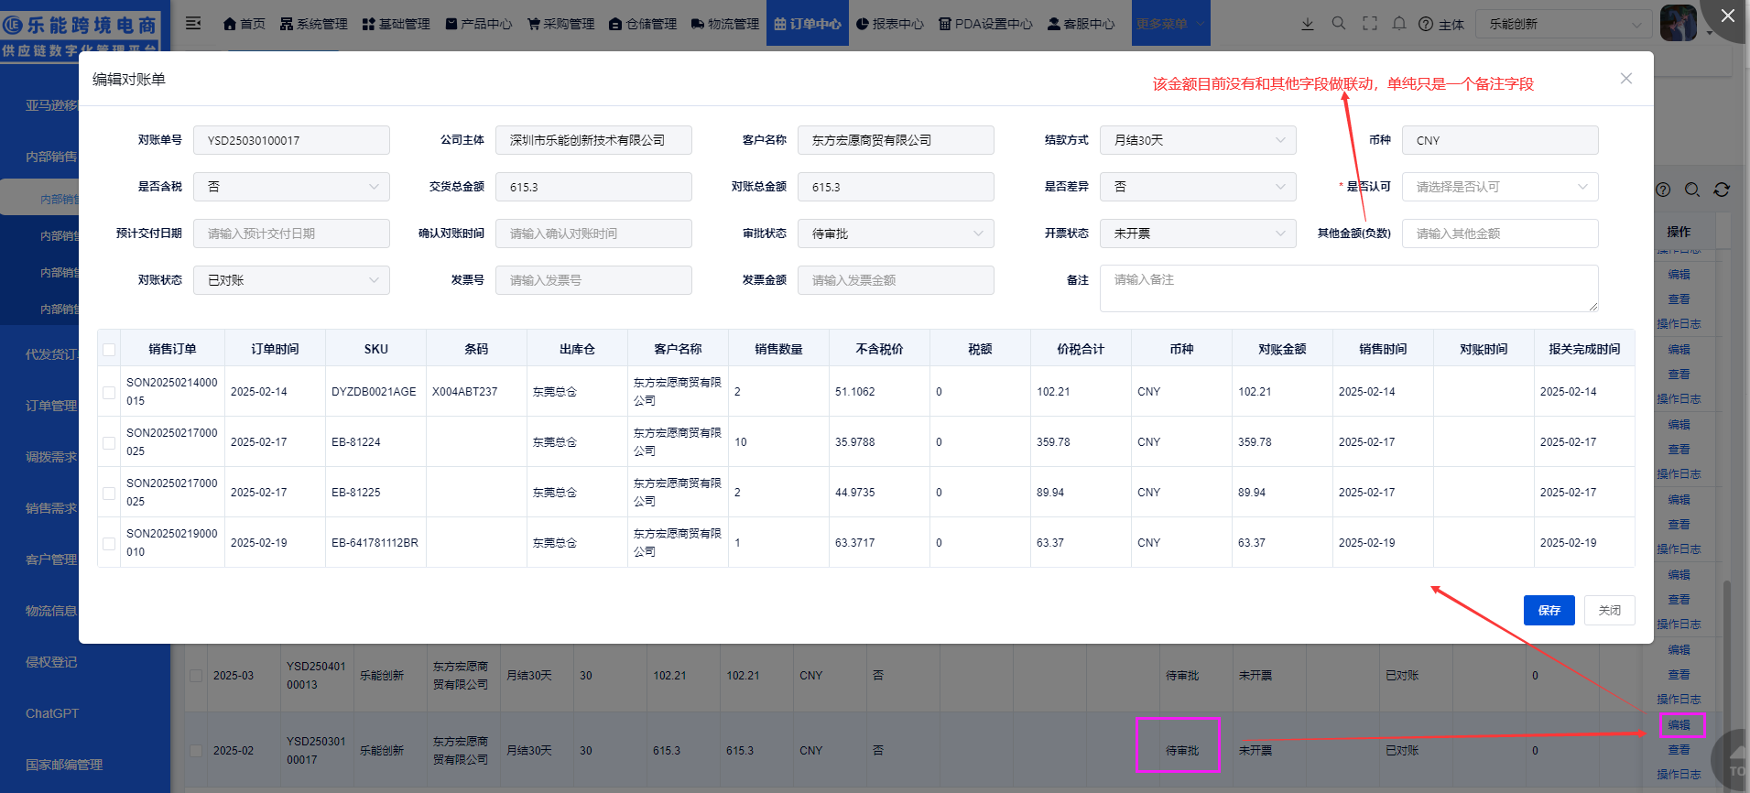This screenshot has height=793, width=1750.
Task: Open 物流信息 in sidebar
Action: 51,611
